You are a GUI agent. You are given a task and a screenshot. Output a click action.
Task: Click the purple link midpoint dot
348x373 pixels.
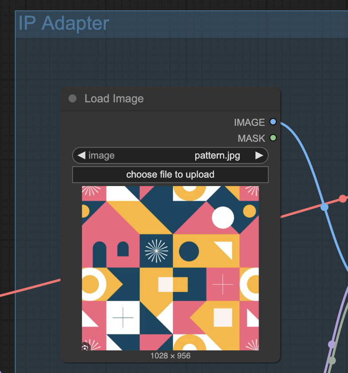pos(332,344)
